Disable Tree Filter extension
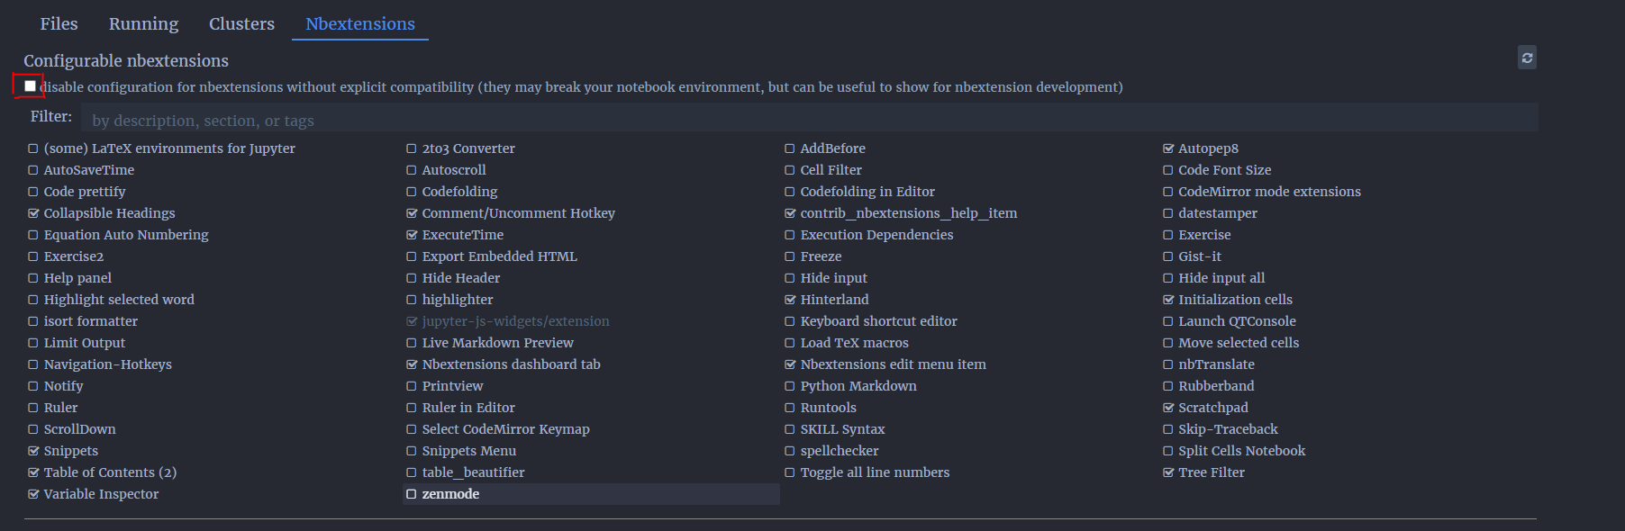Screen dimensions: 1625x531 point(1168,472)
